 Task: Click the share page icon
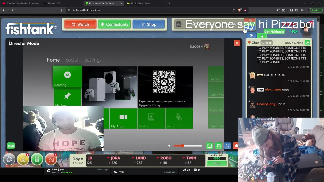pos(233,10)
